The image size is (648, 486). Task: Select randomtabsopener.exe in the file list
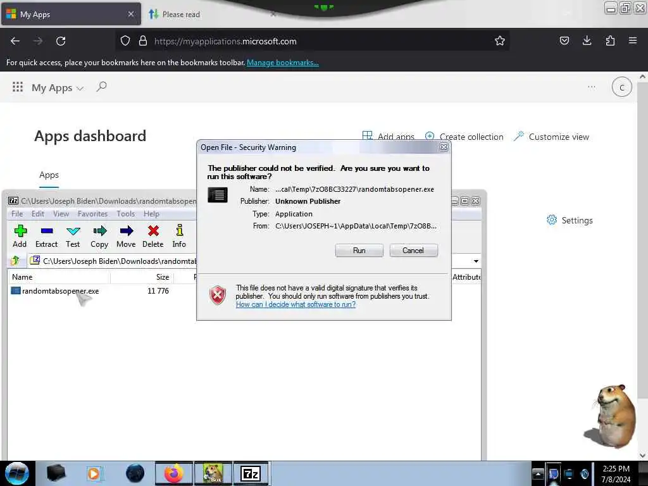tap(55, 291)
